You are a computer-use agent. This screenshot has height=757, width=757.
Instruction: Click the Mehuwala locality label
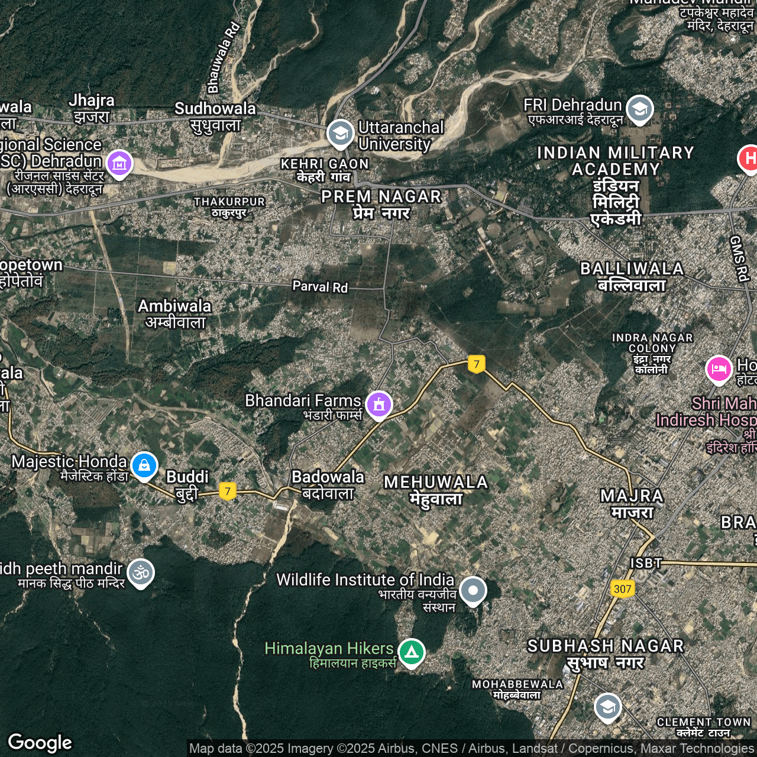tap(436, 490)
